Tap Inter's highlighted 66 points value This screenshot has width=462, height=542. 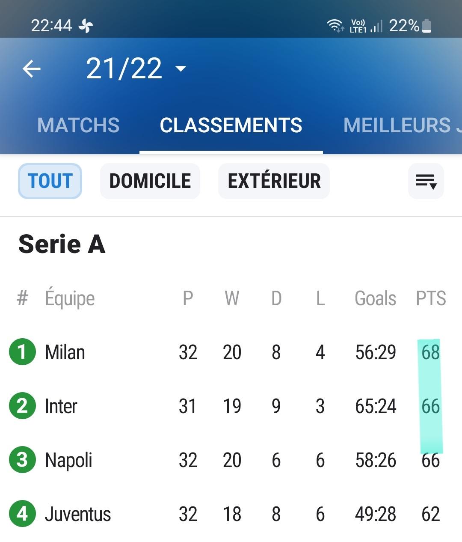coord(430,406)
